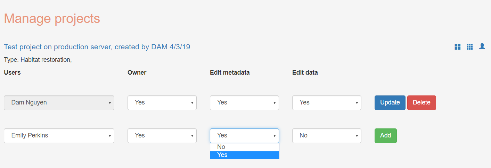Collapse the open Edit metadata dropdown
491x168 pixels.
point(244,136)
